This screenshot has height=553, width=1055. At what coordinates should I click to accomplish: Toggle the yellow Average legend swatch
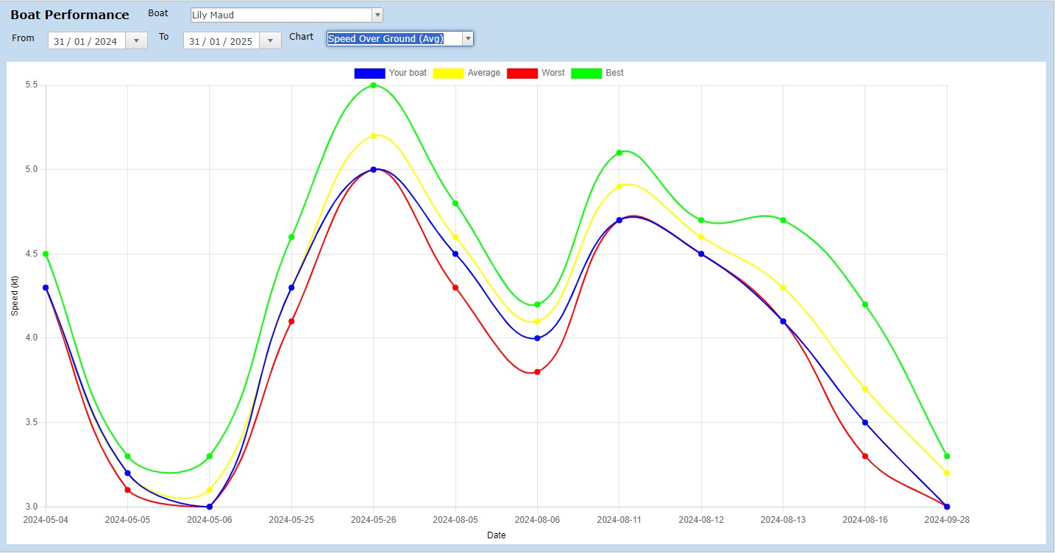click(448, 73)
